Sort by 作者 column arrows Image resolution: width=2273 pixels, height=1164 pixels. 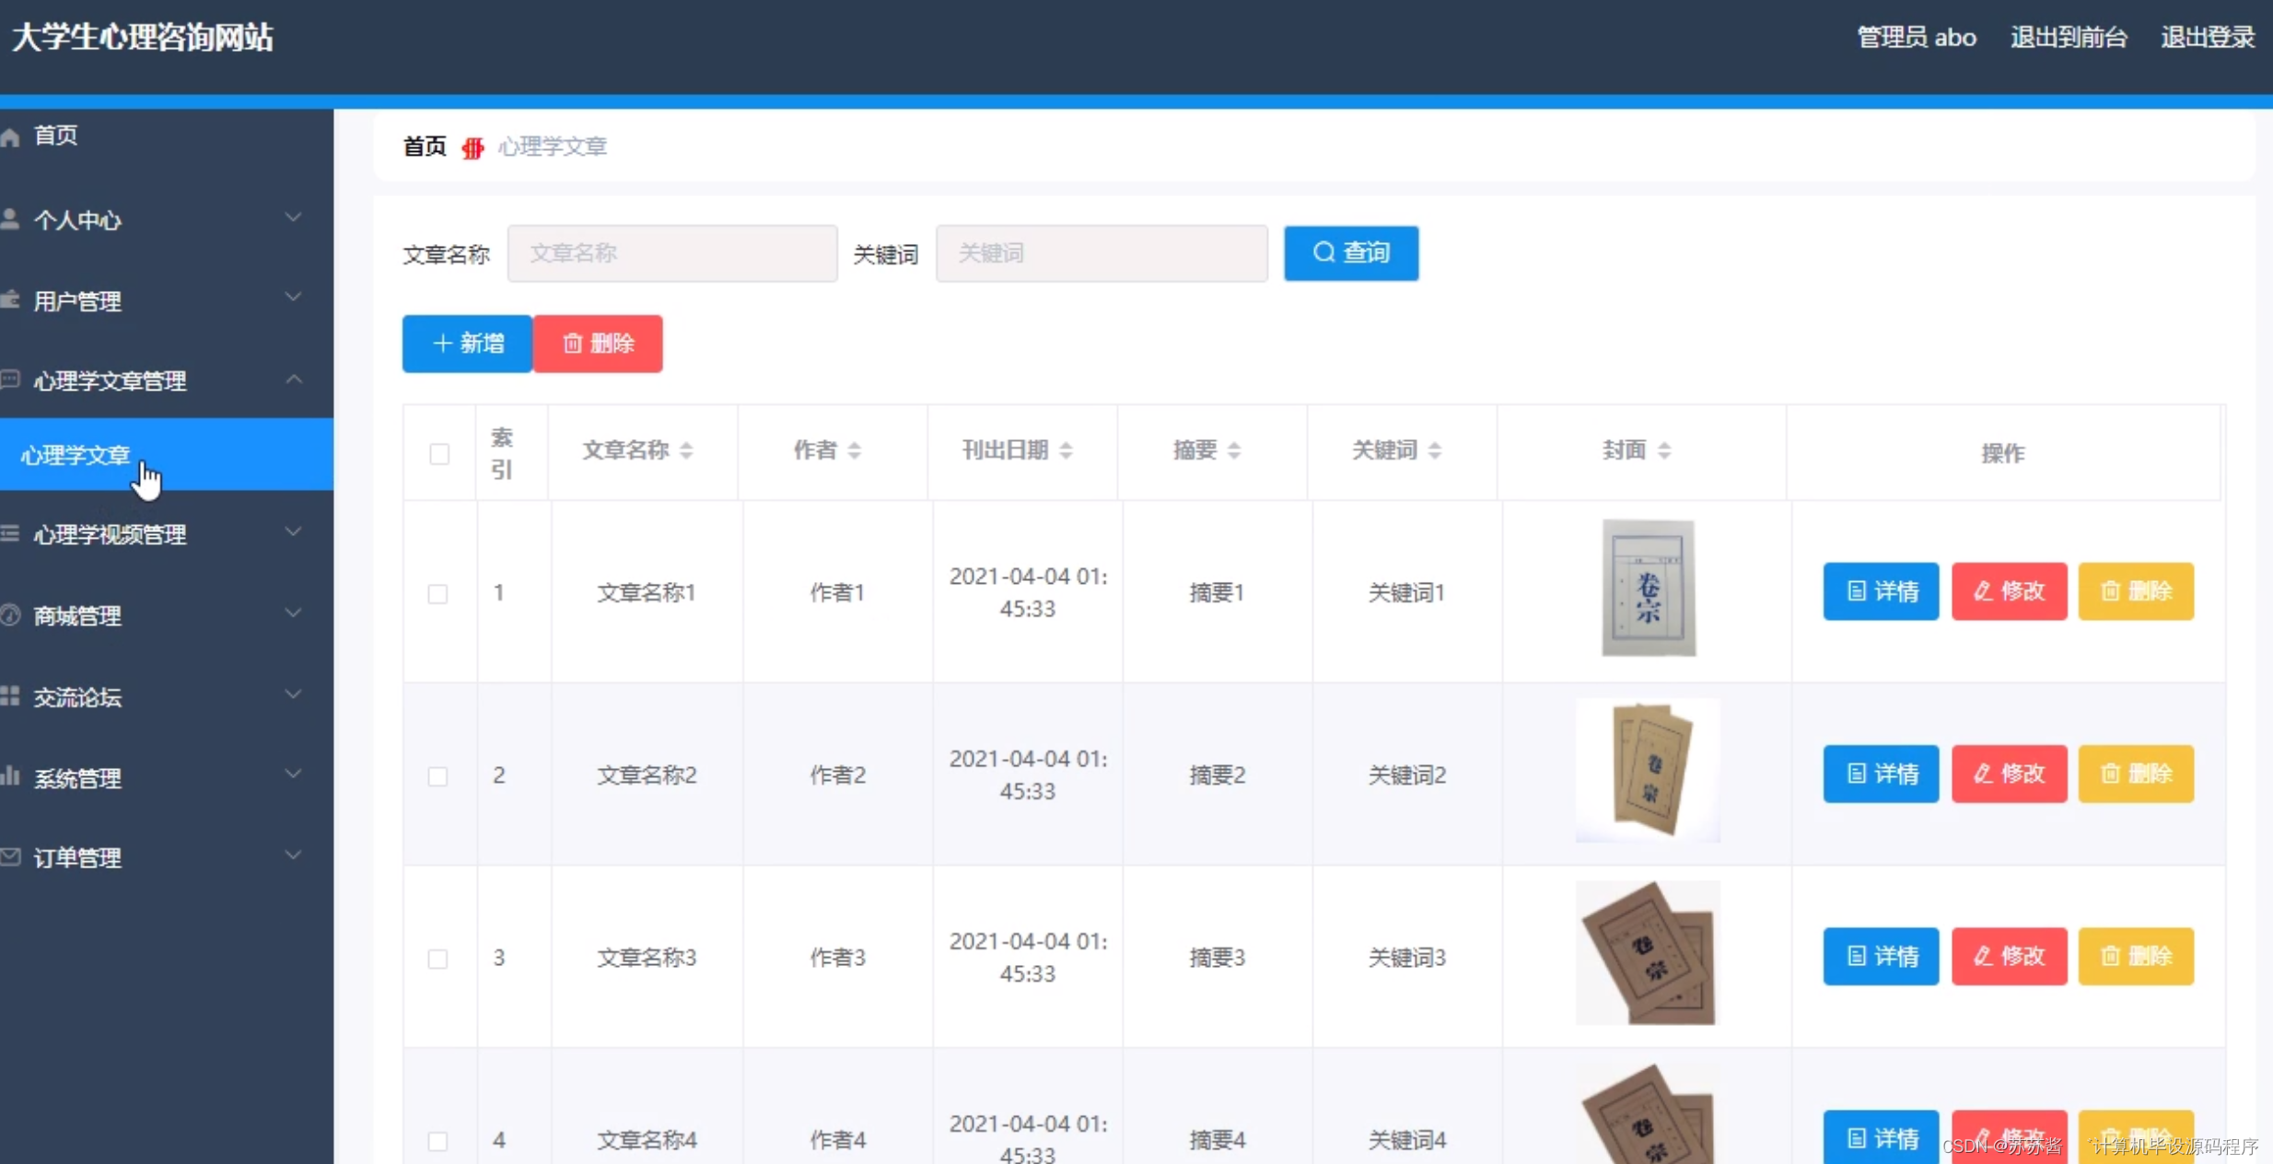(x=855, y=450)
